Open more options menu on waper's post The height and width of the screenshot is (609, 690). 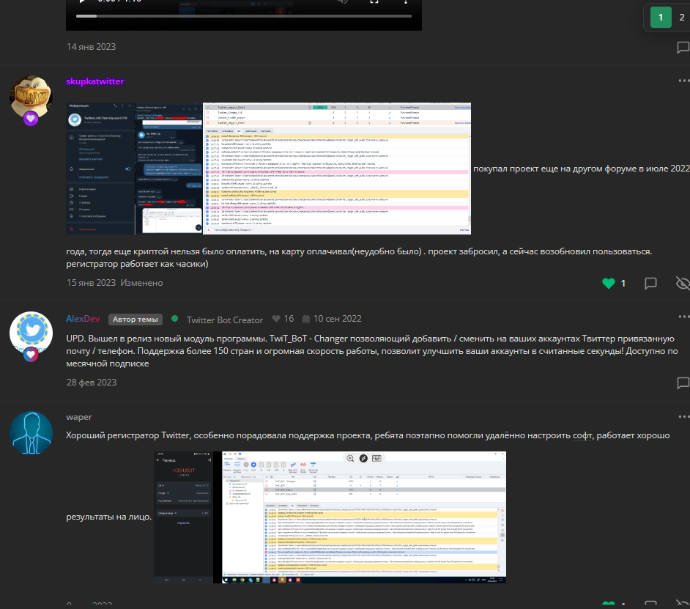(683, 416)
